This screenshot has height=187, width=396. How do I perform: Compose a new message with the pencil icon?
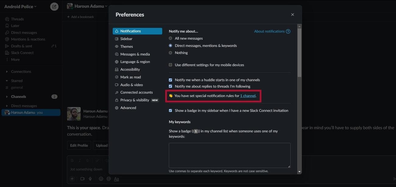tap(54, 6)
